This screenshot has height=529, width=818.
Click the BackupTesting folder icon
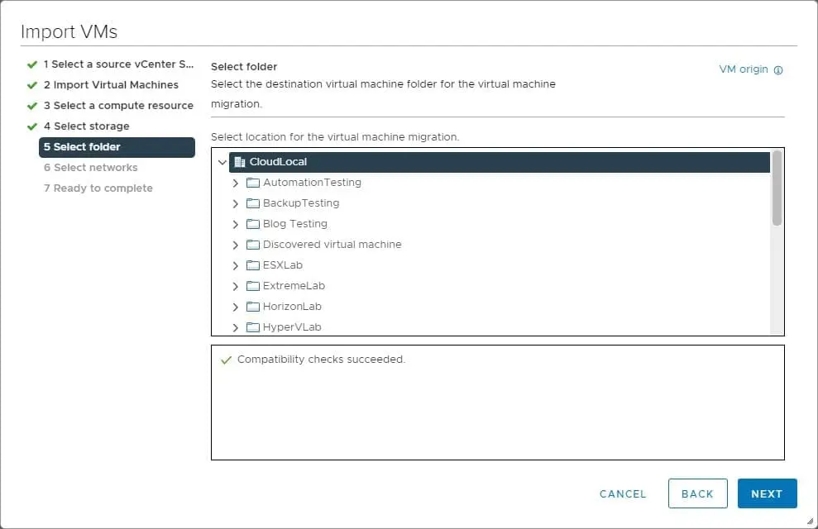253,203
